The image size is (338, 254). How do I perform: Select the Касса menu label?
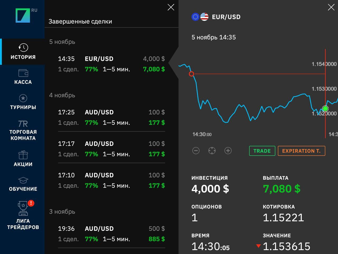click(23, 82)
